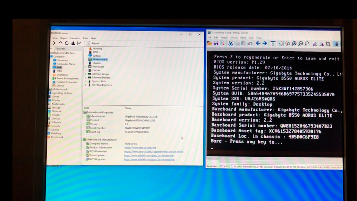Screen dimensions: 357x201
Task: Select Overclock in the sidebar tree
Action: (x=60, y=75)
